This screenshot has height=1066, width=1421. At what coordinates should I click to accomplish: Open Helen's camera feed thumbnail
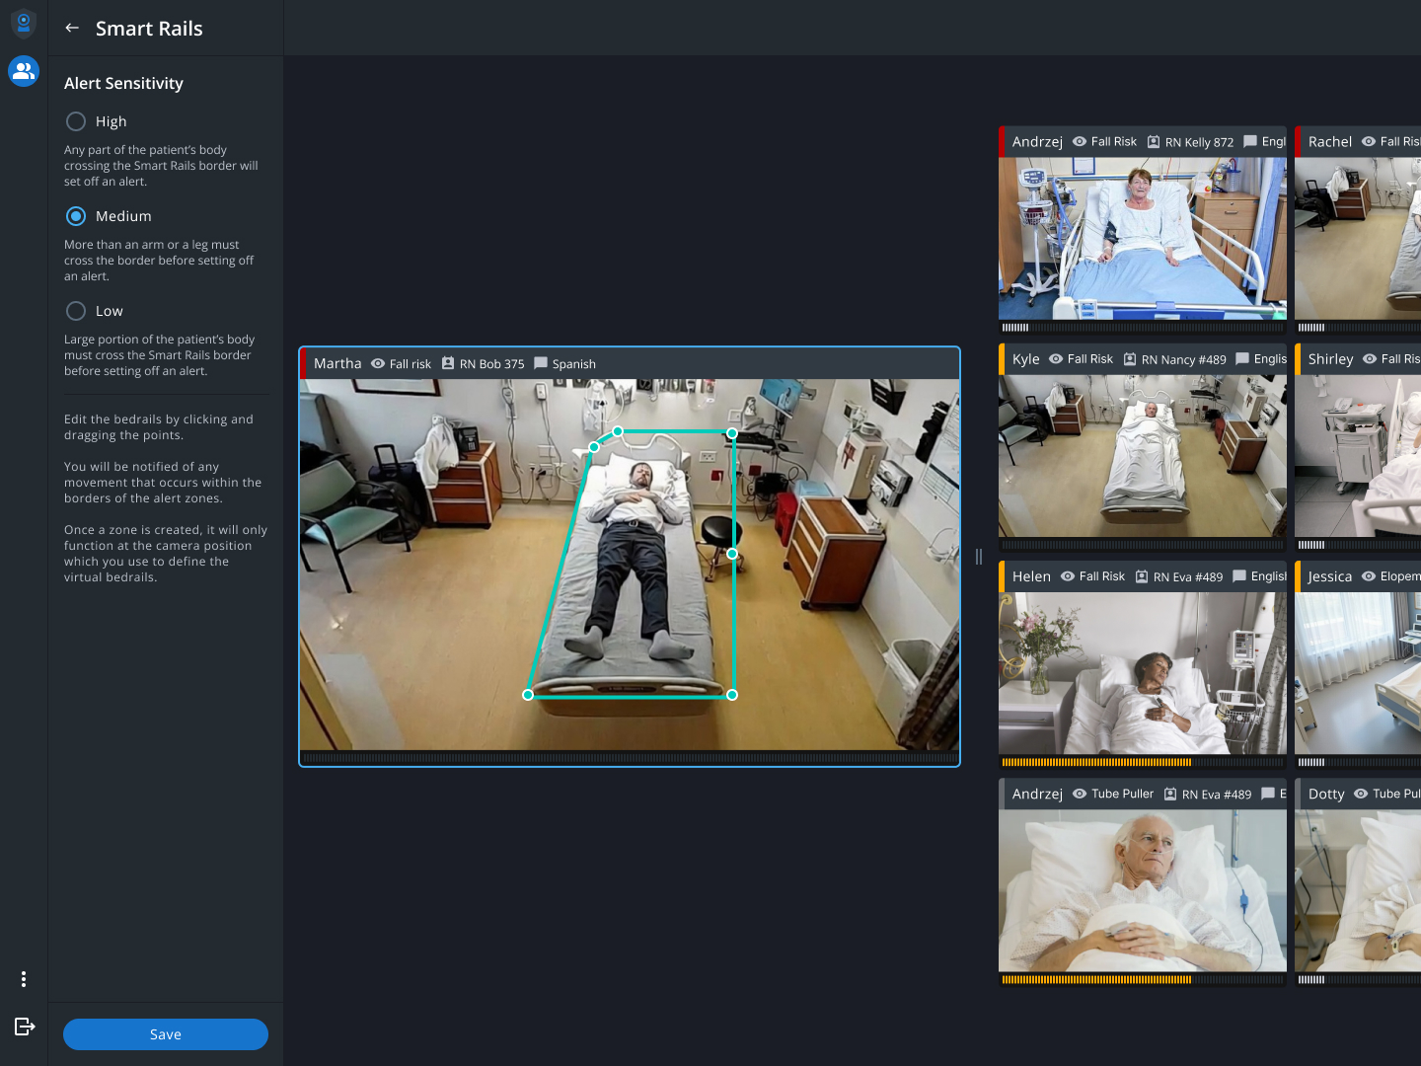[x=1143, y=673]
